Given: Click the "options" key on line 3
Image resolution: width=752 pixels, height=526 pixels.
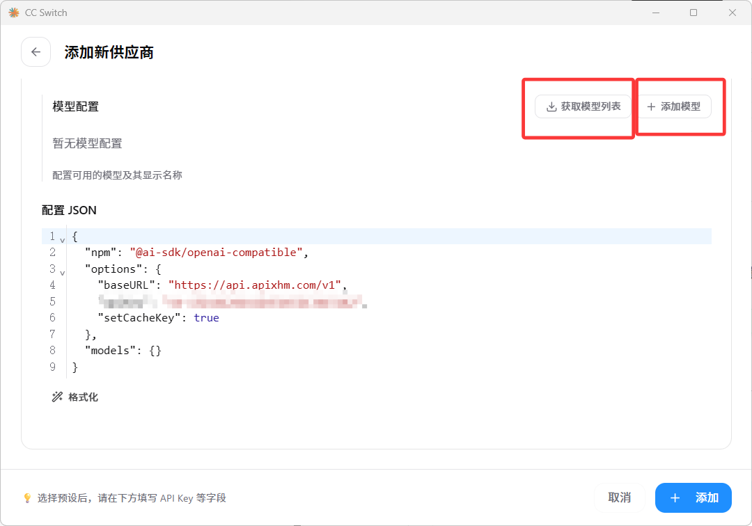Looking at the screenshot, I should tap(113, 269).
